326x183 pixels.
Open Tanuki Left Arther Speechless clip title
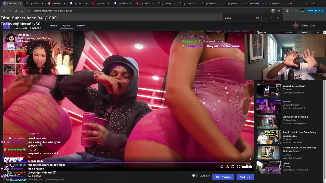[300, 134]
